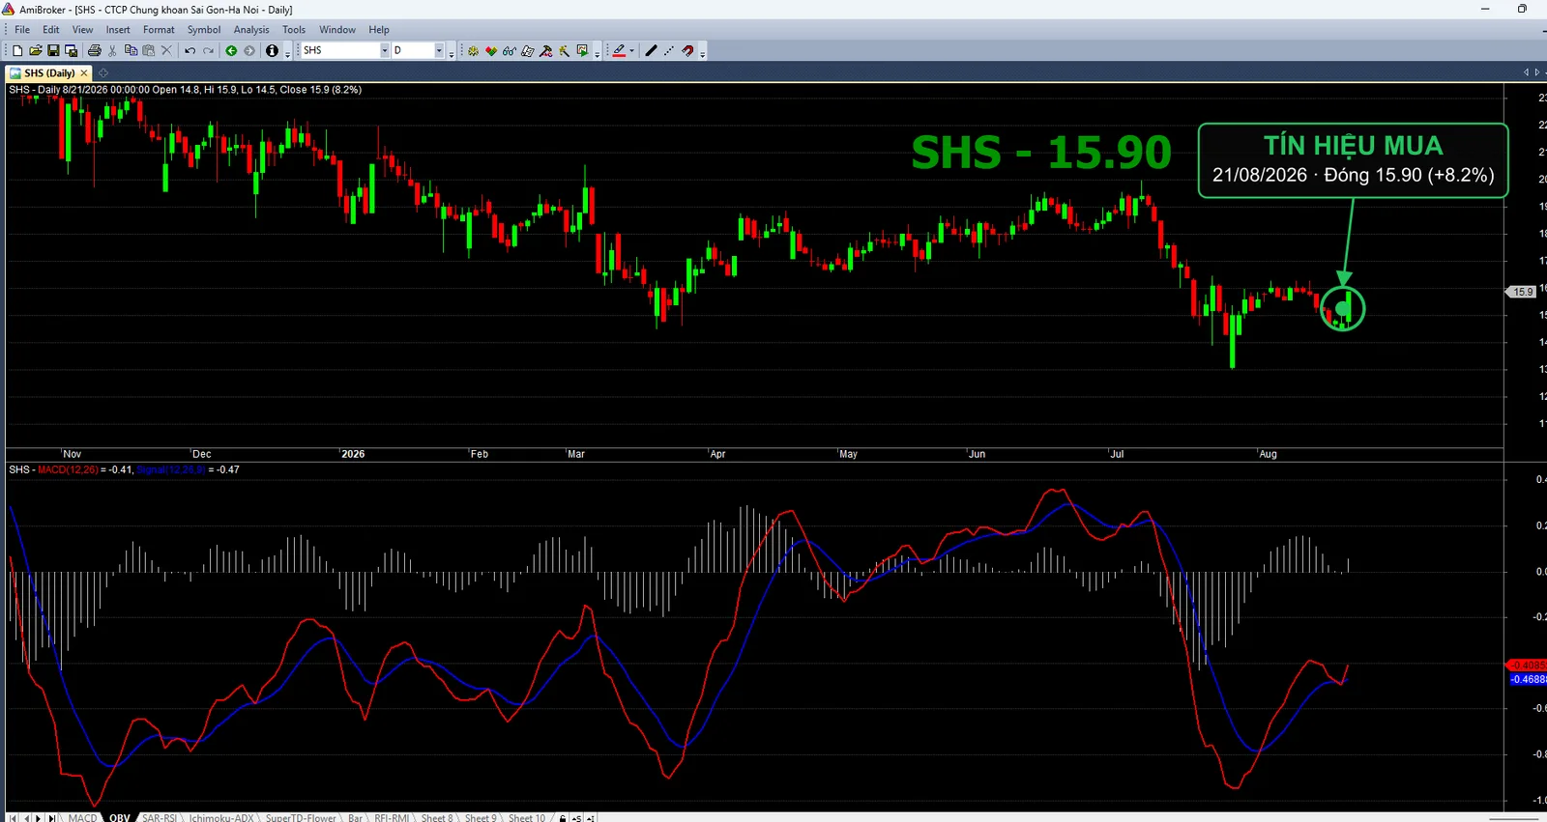The image size is (1547, 822).
Task: Switch to the Sheet 8 tab
Action: pyautogui.click(x=437, y=817)
